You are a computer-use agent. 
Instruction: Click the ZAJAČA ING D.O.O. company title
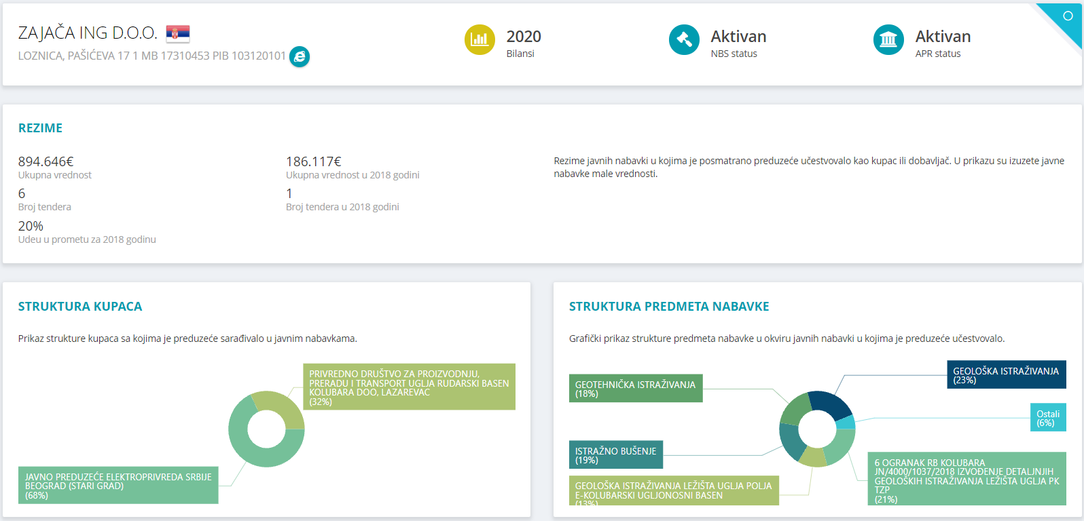click(88, 33)
